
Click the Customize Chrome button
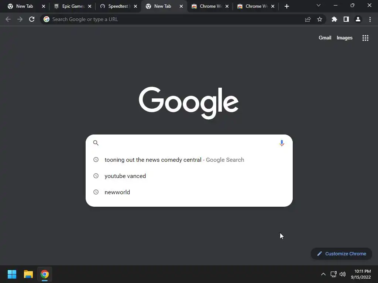341,254
